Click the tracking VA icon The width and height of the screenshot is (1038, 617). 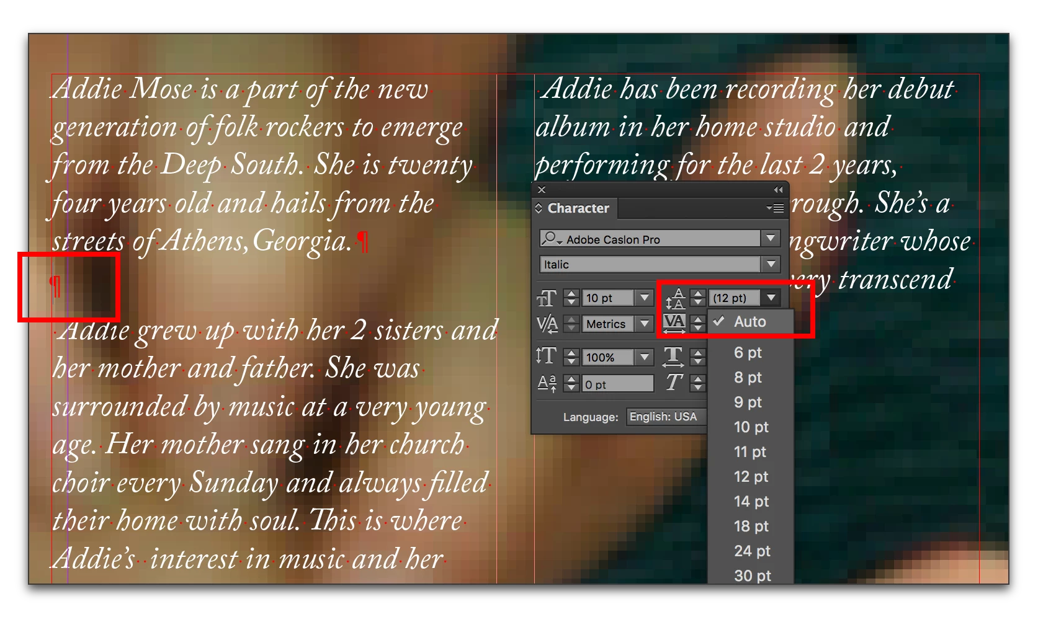coord(674,323)
